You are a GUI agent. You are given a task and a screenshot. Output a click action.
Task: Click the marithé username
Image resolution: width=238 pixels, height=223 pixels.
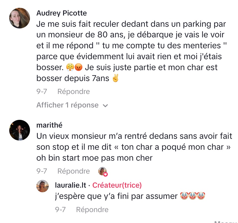50,125
